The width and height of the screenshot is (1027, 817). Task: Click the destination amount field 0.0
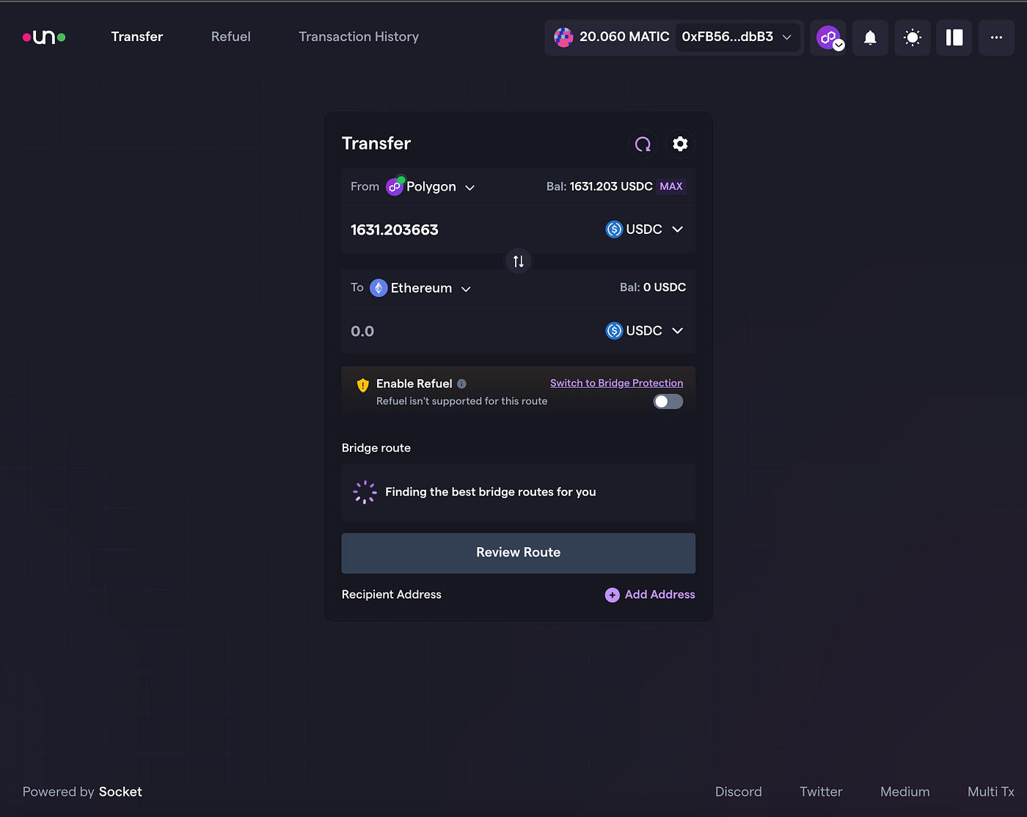(362, 331)
